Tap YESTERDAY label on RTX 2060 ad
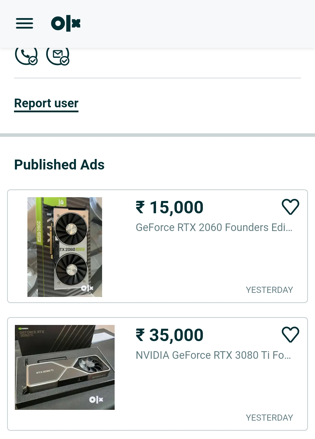This screenshot has height=439, width=315. pos(269,290)
